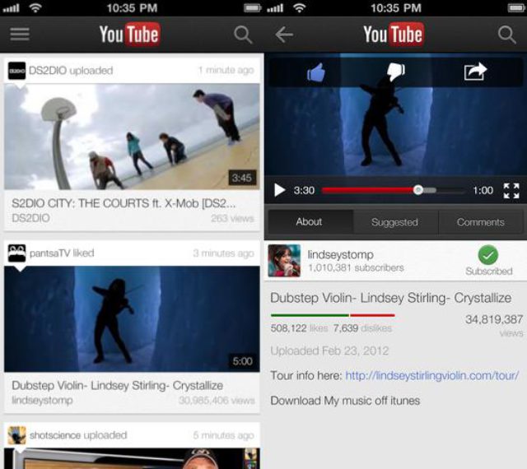The height and width of the screenshot is (469, 527).
Task: Tap the '3 minutes ago' timestamp
Action: [x=223, y=253]
